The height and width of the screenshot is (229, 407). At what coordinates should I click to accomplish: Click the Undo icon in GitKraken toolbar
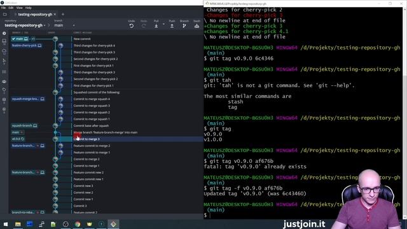tap(132, 25)
